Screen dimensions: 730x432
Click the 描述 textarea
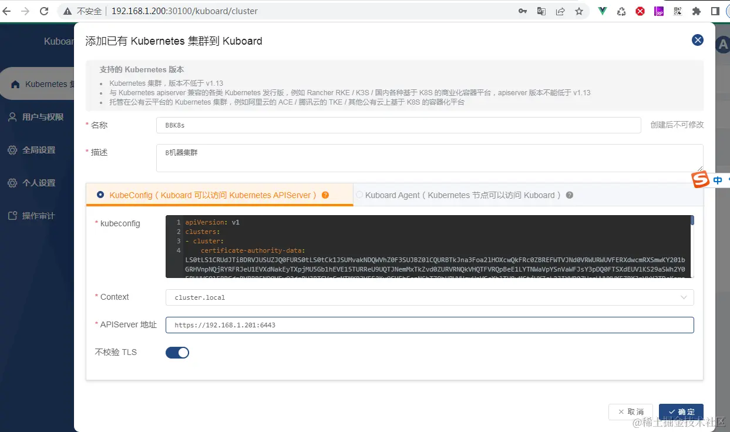(x=430, y=158)
